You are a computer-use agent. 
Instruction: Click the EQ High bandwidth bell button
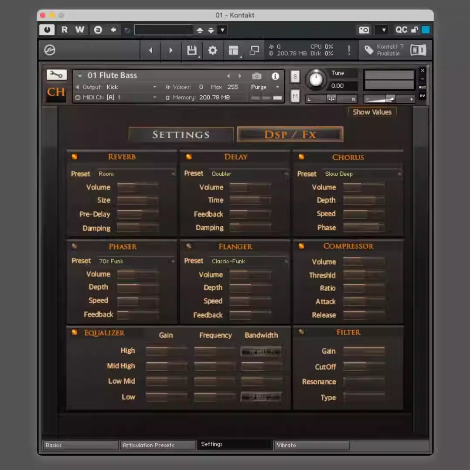coord(261,351)
